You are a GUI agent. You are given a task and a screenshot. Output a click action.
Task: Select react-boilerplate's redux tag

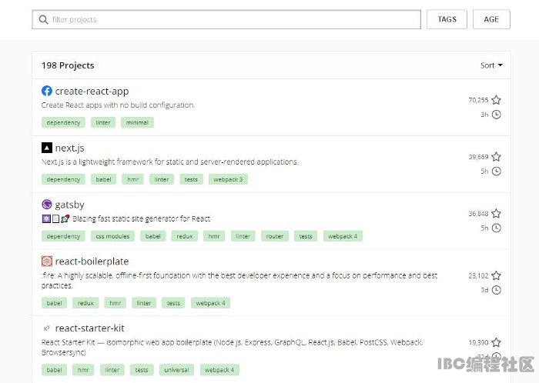pyautogui.click(x=85, y=303)
